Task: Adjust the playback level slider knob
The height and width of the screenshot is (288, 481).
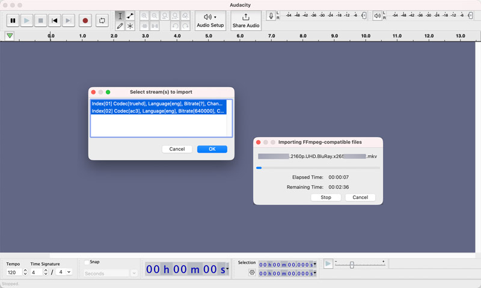Action: pyautogui.click(x=470, y=16)
